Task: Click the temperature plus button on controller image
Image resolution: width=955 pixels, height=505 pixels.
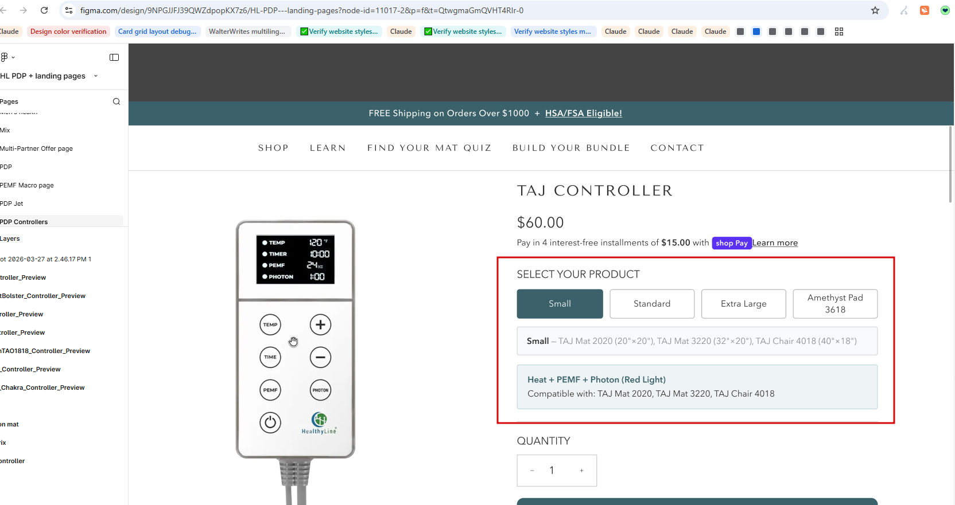Action: (320, 325)
